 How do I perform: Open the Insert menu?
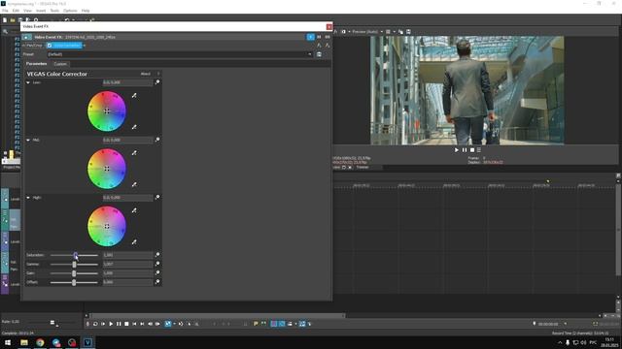tap(41, 11)
